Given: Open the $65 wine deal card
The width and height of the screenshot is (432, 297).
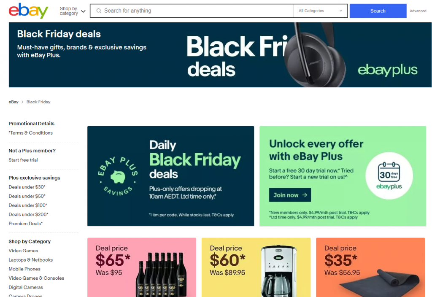Looking at the screenshot, I should pyautogui.click(x=142, y=267).
